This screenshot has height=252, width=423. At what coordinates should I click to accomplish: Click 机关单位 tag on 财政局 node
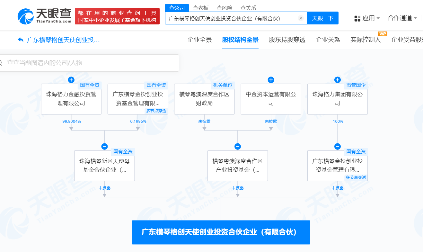click(x=223, y=85)
